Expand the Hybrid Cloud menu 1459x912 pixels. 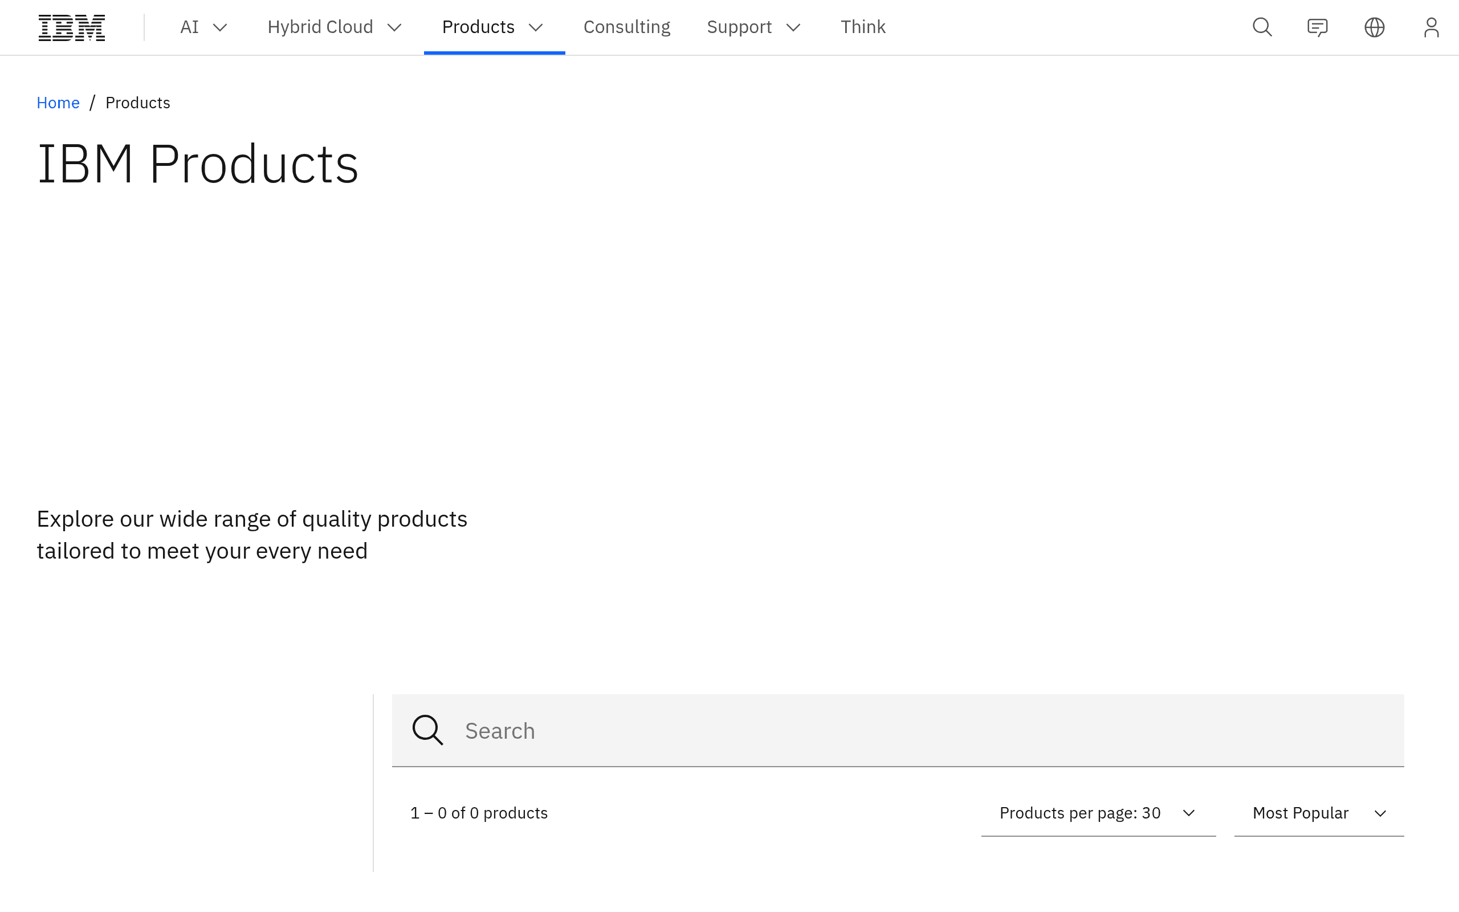(335, 27)
